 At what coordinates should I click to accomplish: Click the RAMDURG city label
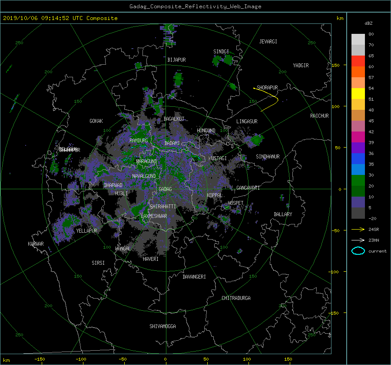[x=139, y=141]
